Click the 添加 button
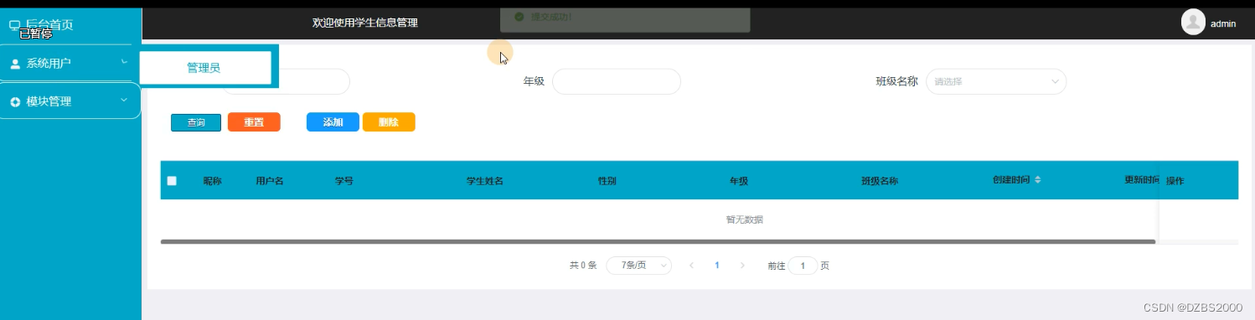This screenshot has width=1255, height=320. click(x=333, y=122)
